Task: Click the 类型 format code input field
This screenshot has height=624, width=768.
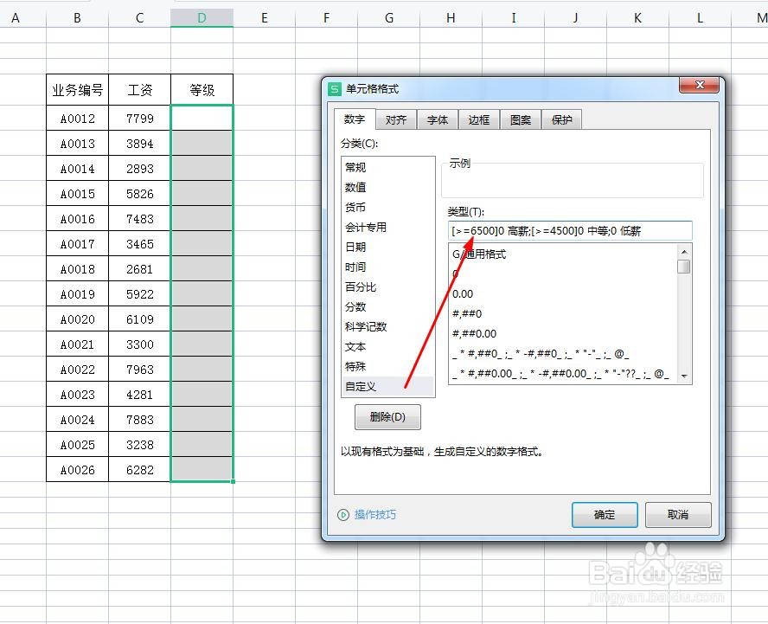Action: click(x=570, y=231)
